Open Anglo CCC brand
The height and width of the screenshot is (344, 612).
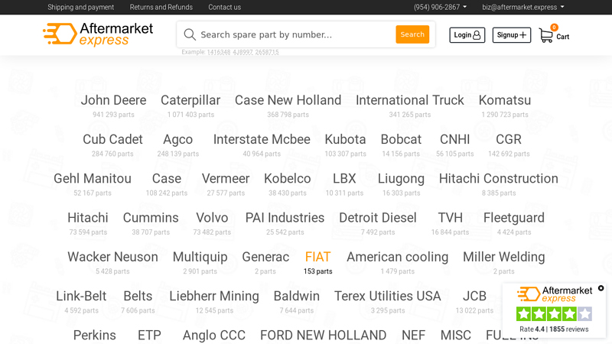214,336
